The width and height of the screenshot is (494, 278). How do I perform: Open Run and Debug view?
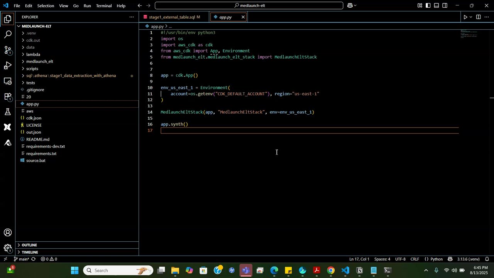8,65
